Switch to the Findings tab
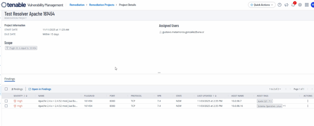The image size is (314, 126). coord(10,79)
